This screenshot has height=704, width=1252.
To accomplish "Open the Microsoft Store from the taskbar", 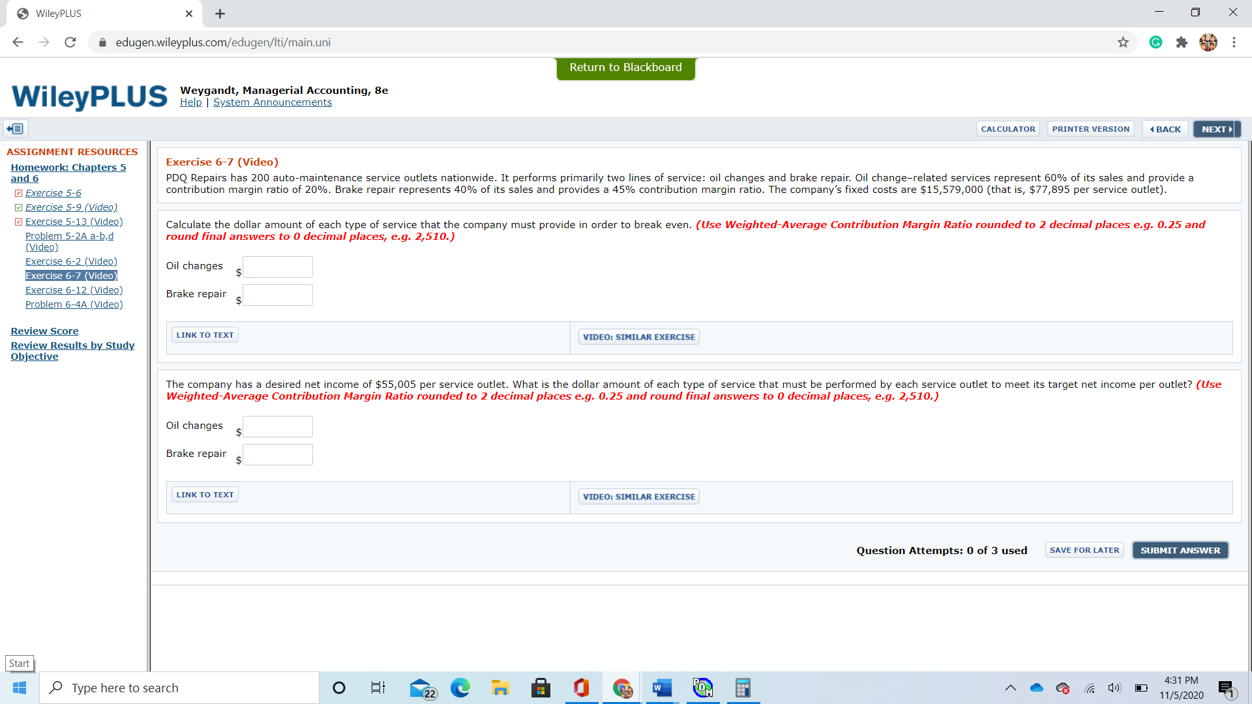I will [541, 688].
